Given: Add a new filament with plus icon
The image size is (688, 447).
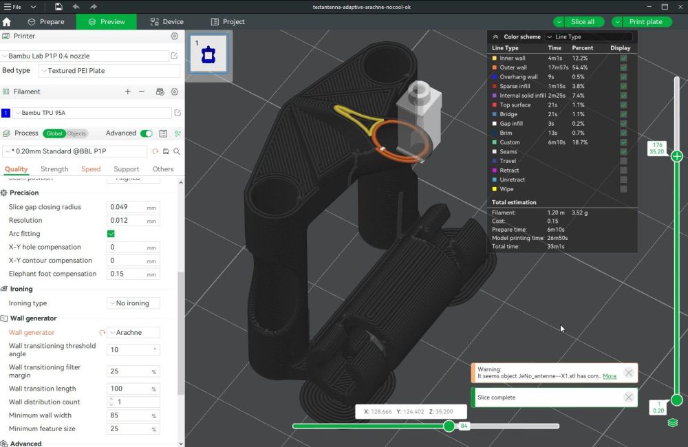Looking at the screenshot, I should click(128, 91).
